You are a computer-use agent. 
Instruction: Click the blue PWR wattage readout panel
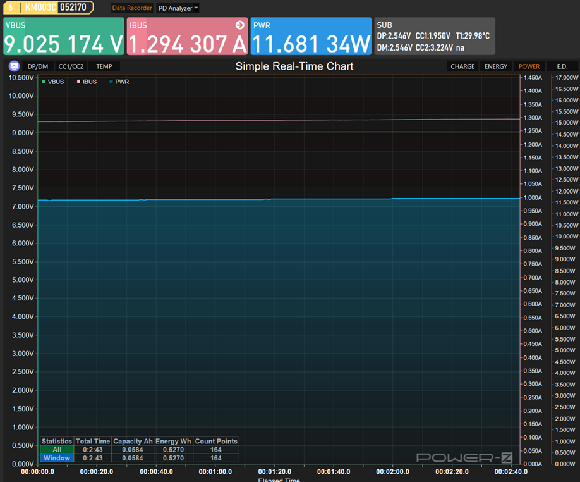click(x=311, y=36)
